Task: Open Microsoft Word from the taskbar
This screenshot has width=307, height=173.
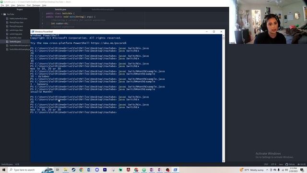Action: click(89, 170)
